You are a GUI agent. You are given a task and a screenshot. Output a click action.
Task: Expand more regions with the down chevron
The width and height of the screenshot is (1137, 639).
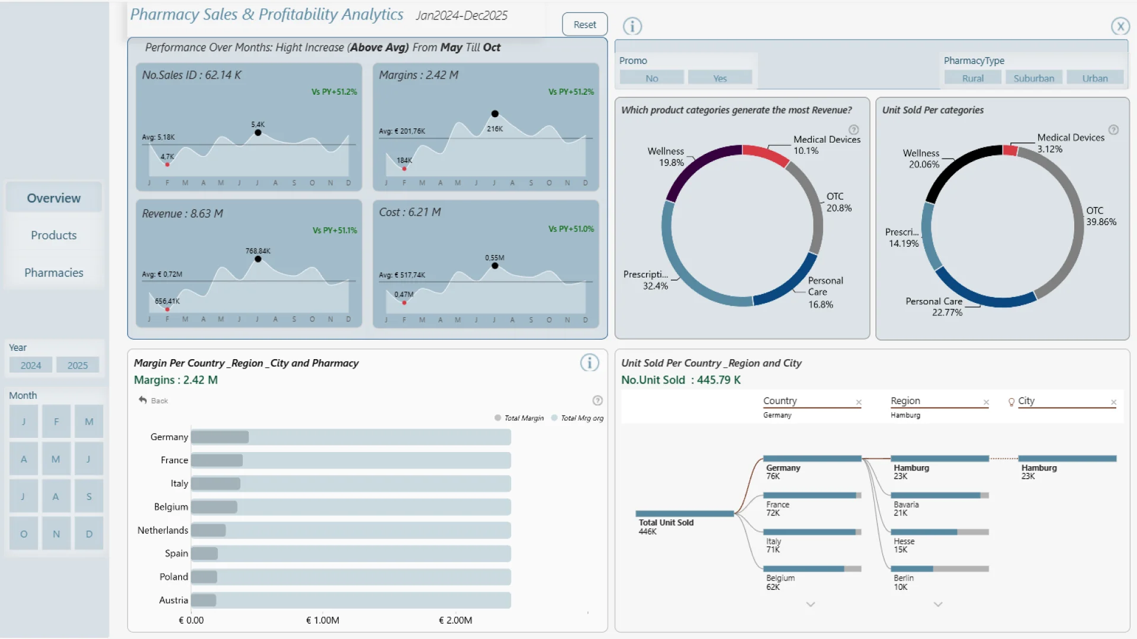(938, 604)
